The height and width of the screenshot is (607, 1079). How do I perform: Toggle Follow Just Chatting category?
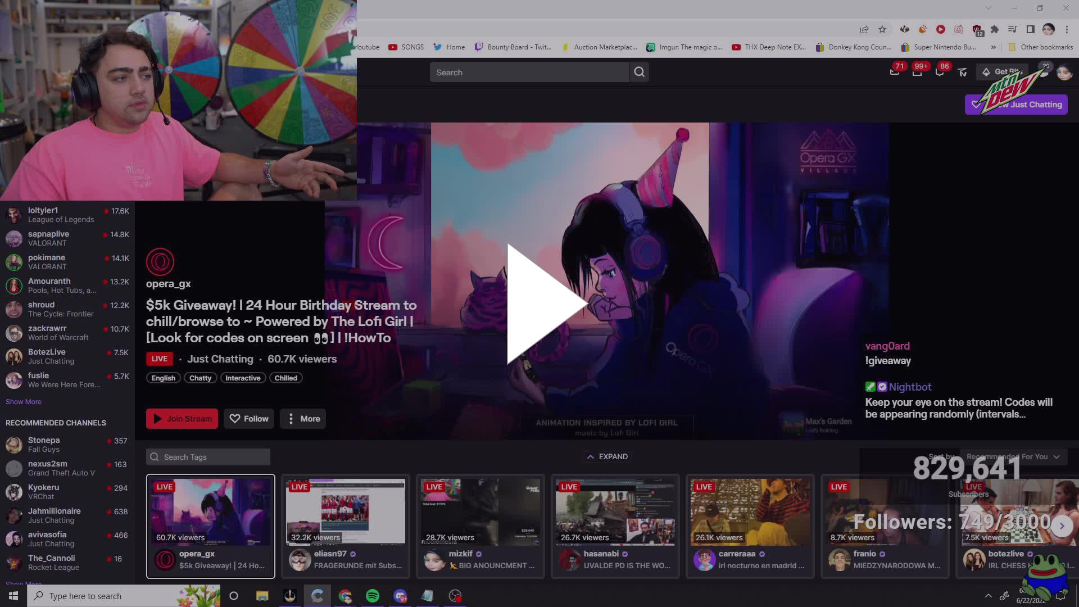(1016, 105)
